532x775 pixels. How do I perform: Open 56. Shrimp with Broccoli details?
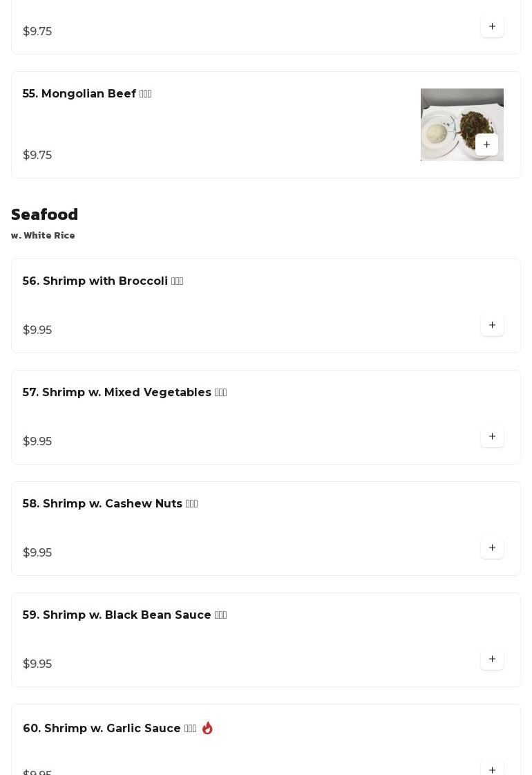(103, 281)
